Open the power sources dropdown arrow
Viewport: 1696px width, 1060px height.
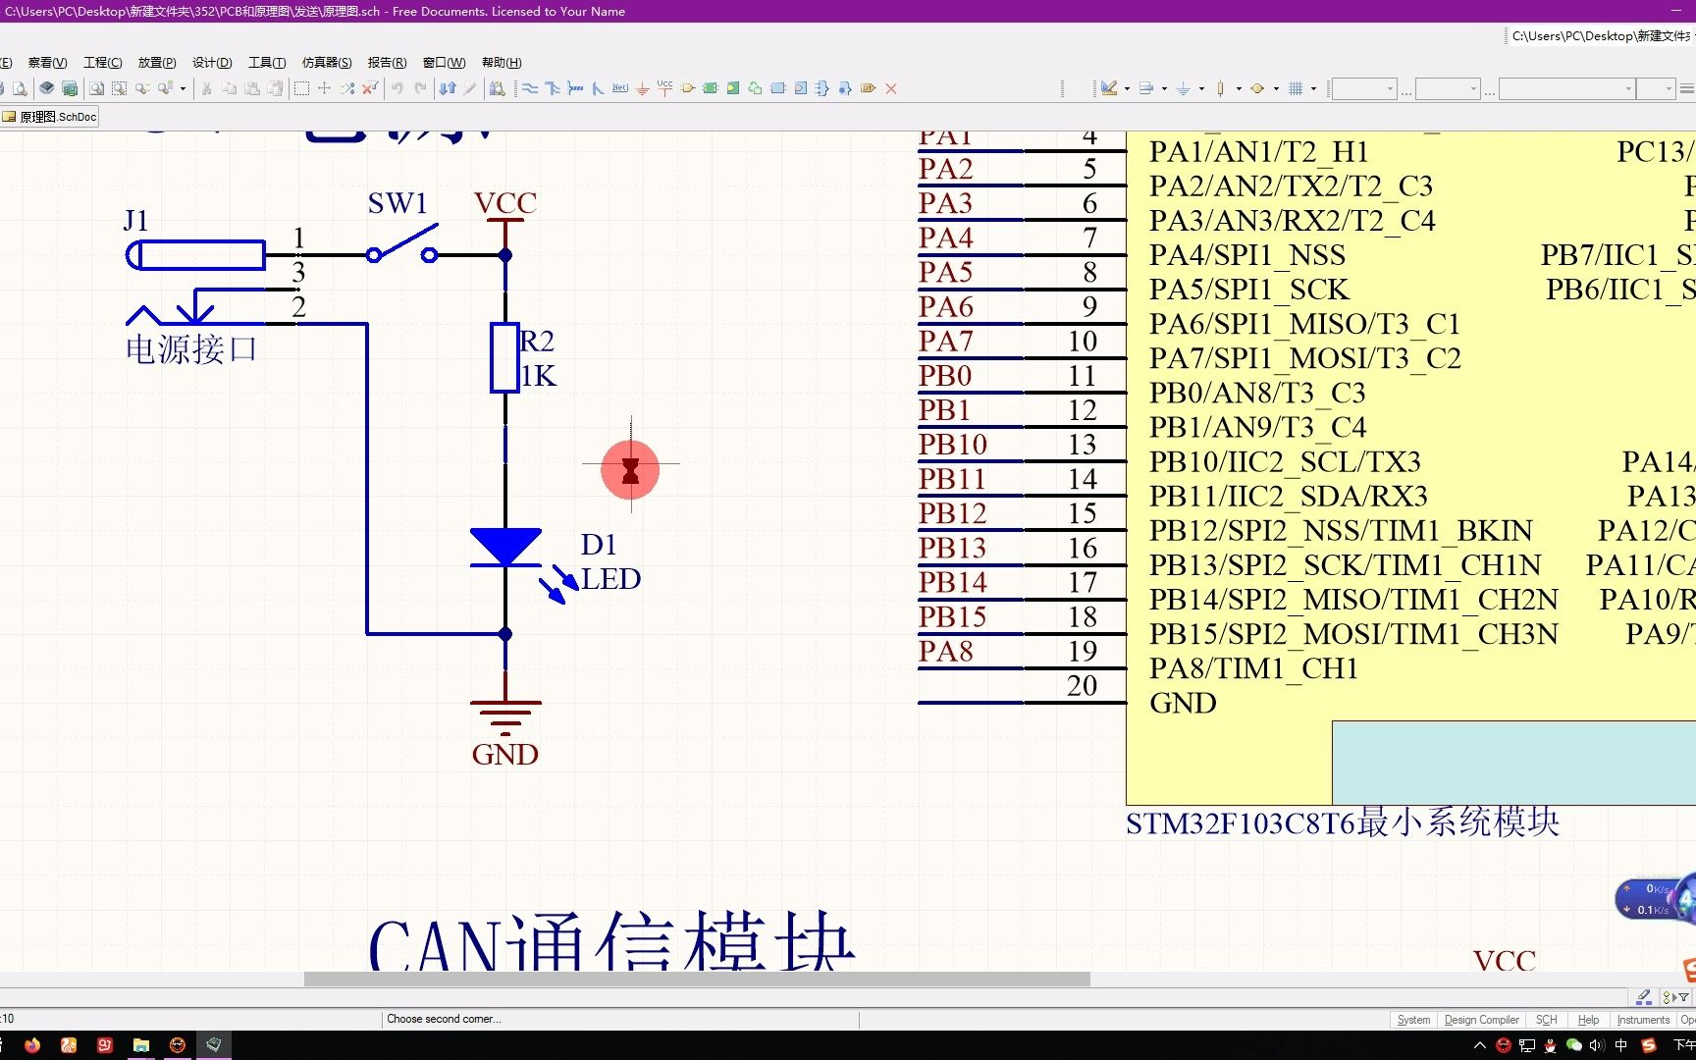[1201, 88]
